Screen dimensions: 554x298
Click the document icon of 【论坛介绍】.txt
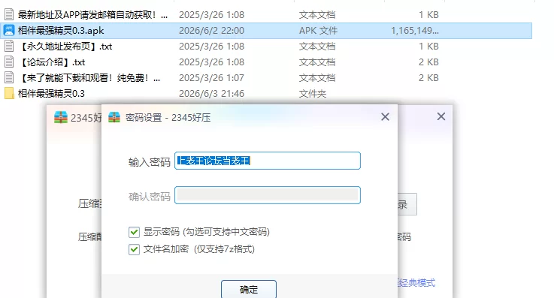9,62
